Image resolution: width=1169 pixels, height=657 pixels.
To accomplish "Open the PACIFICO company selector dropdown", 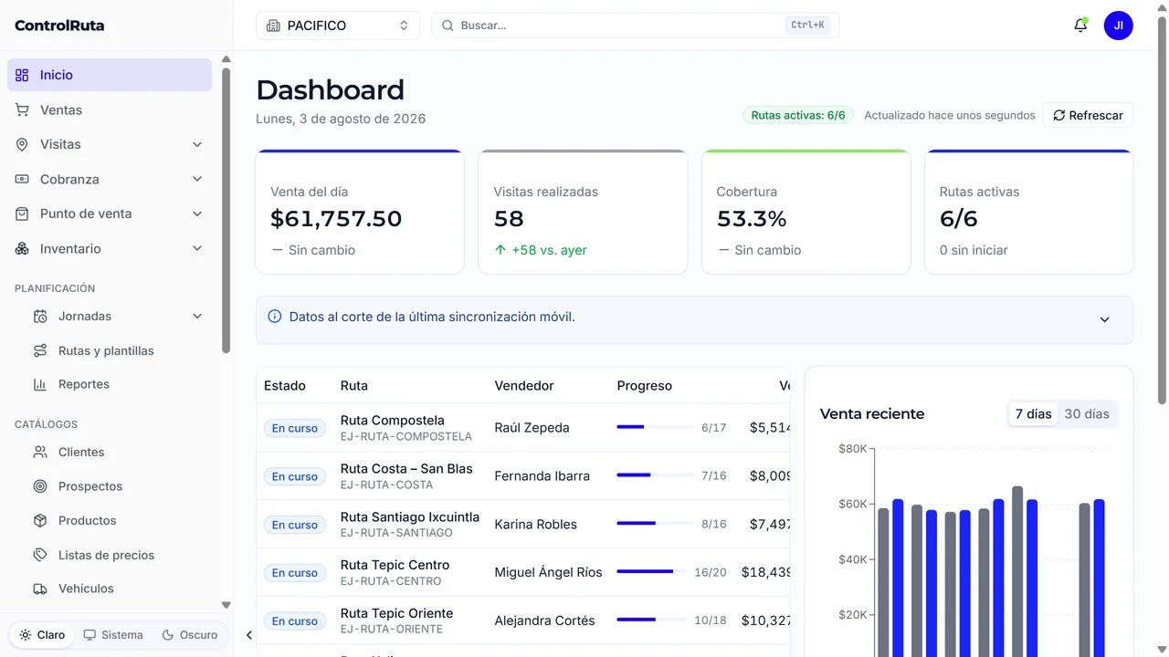I will 338,26.
